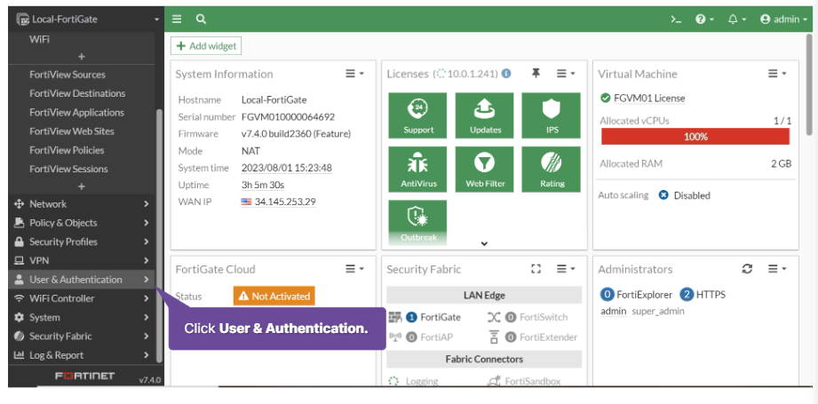The height and width of the screenshot is (404, 818).
Task: Expand Security Fabric widget to fullscreen
Action: tap(536, 269)
